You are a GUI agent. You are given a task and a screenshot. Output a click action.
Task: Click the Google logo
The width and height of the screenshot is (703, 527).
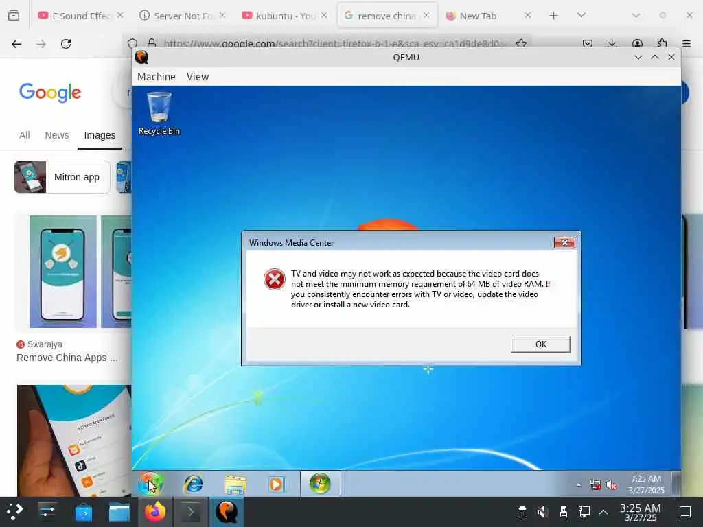50,93
